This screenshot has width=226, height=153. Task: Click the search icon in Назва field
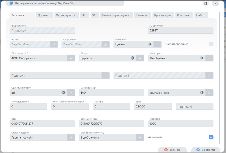click(54, 44)
